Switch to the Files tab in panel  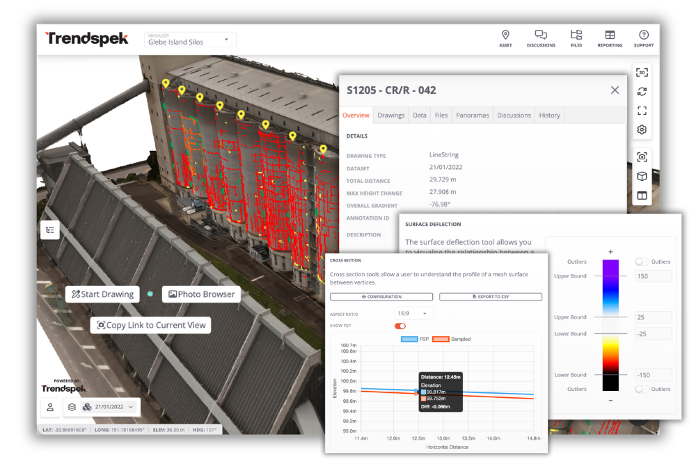tap(441, 115)
